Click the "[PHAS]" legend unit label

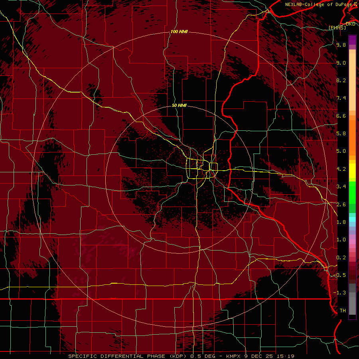point(337,28)
